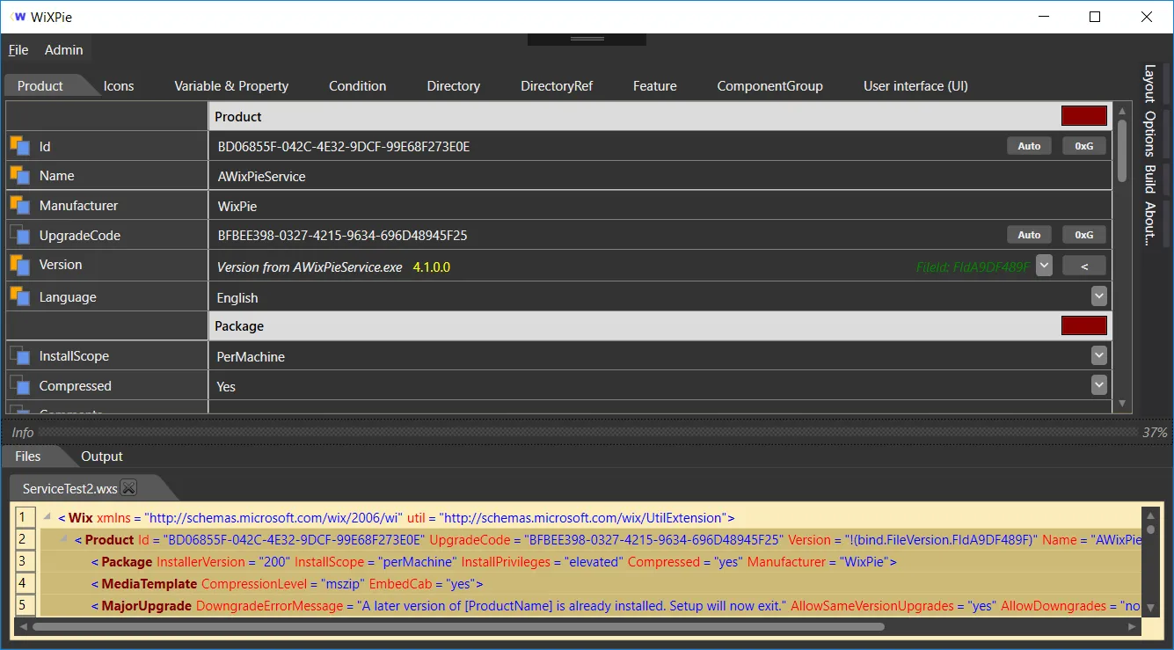Collapse the Wix root XML node

coord(47,518)
